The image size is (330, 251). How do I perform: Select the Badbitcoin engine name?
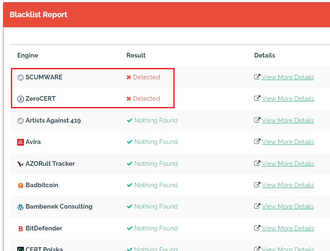[42, 185]
